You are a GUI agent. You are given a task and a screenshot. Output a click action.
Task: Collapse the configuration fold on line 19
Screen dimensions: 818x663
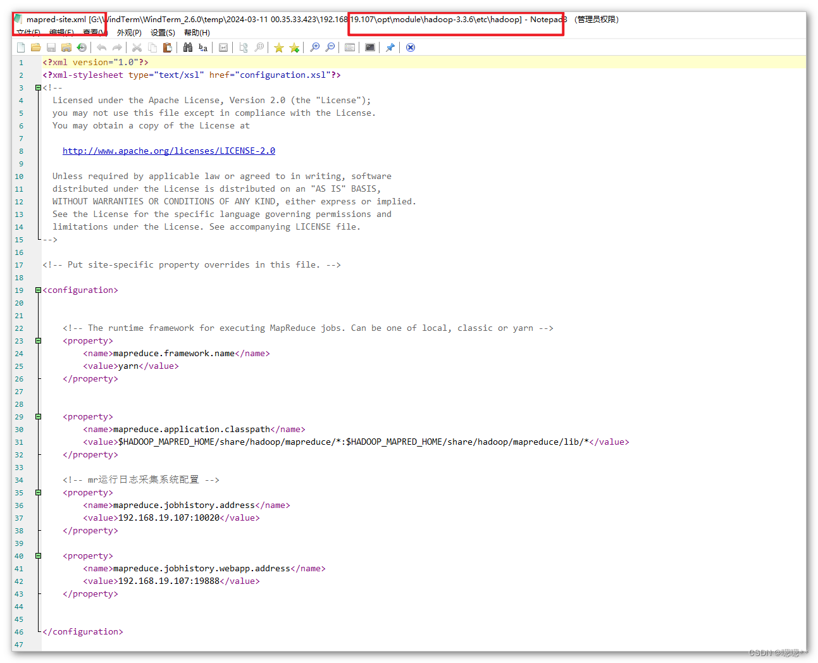pyautogui.click(x=38, y=290)
